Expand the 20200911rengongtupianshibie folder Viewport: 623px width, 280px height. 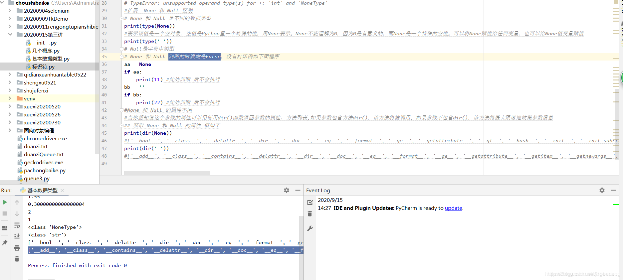10,27
